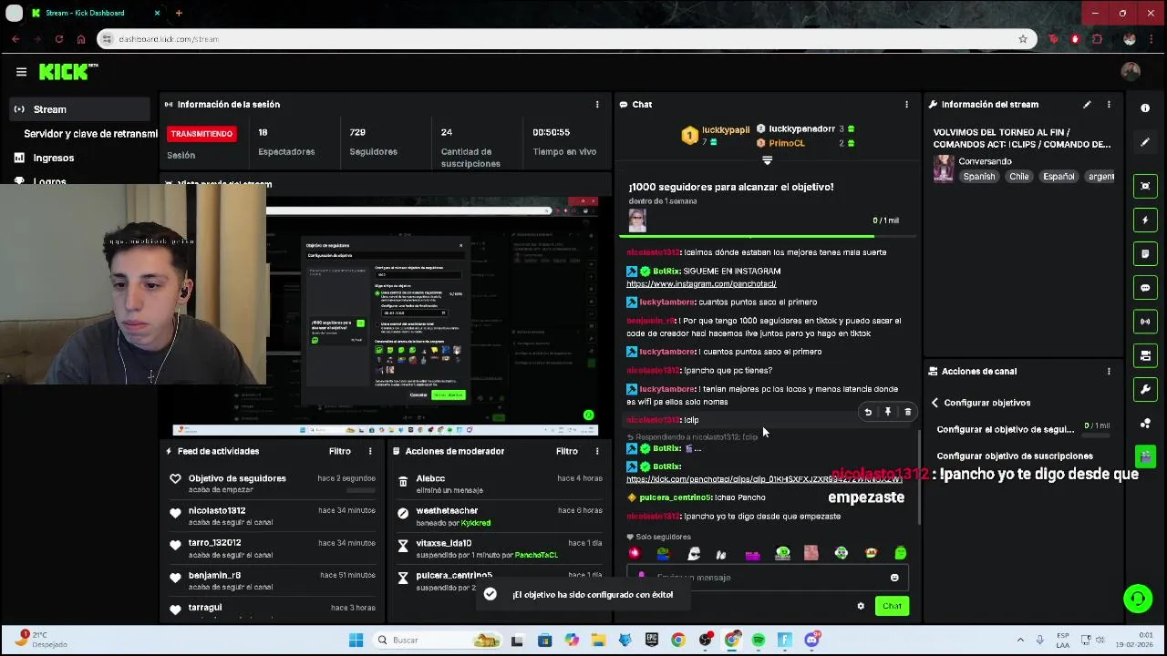Reload the page in browser toolbar
The width and height of the screenshot is (1167, 656).
point(59,39)
